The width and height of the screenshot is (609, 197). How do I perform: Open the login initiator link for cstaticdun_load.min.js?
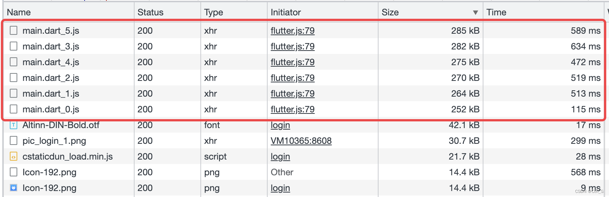pyautogui.click(x=280, y=157)
